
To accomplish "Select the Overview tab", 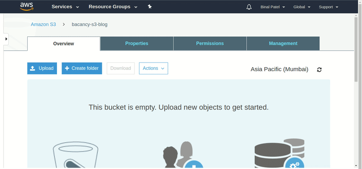I will [x=63, y=43].
